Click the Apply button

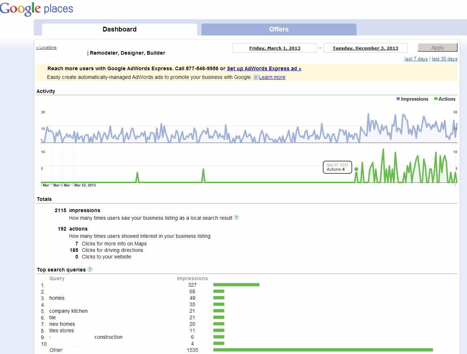[438, 48]
